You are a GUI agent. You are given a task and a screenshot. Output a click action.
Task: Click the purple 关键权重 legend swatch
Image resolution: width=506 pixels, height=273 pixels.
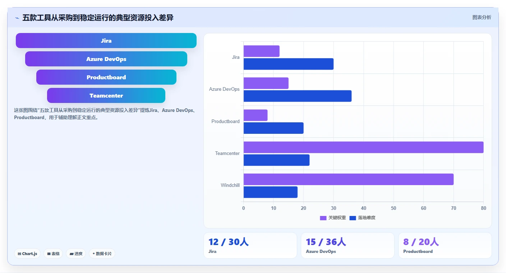(x=323, y=218)
